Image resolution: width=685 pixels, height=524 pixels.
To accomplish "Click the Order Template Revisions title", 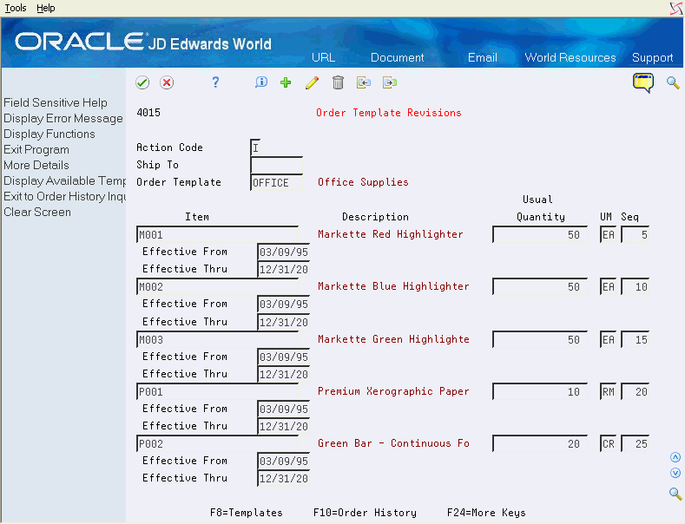I will [389, 113].
